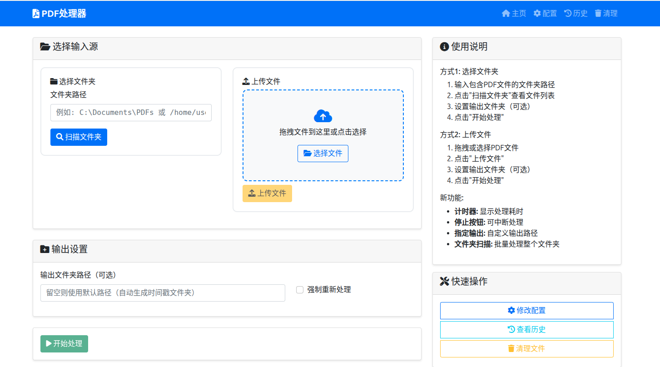Focus the 输出文件夹路径 input field
The image size is (660, 367).
tap(163, 293)
